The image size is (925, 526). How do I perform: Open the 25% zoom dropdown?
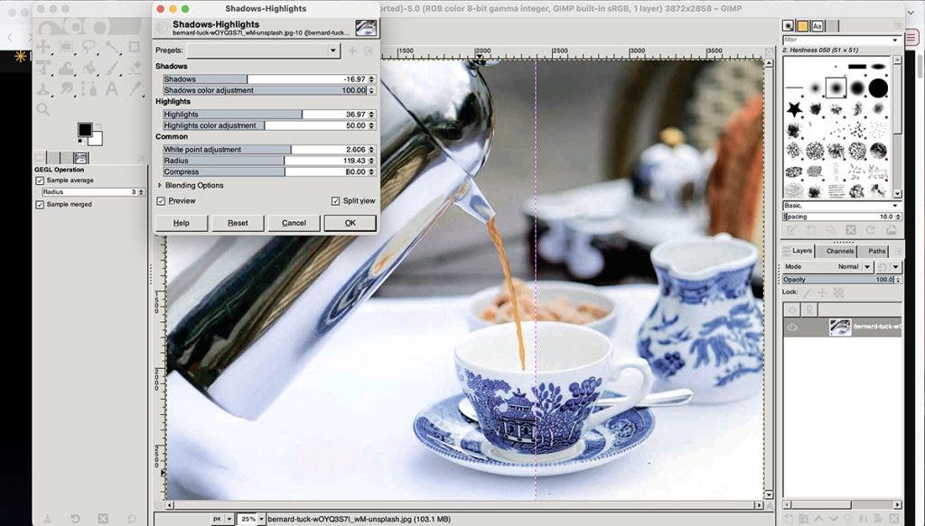click(x=261, y=519)
